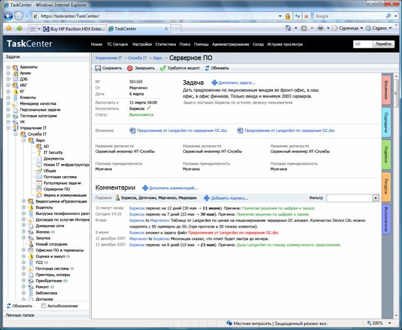Switch to the Buy HP Pavilion browser tab
The height and width of the screenshot is (330, 402).
click(x=74, y=29)
